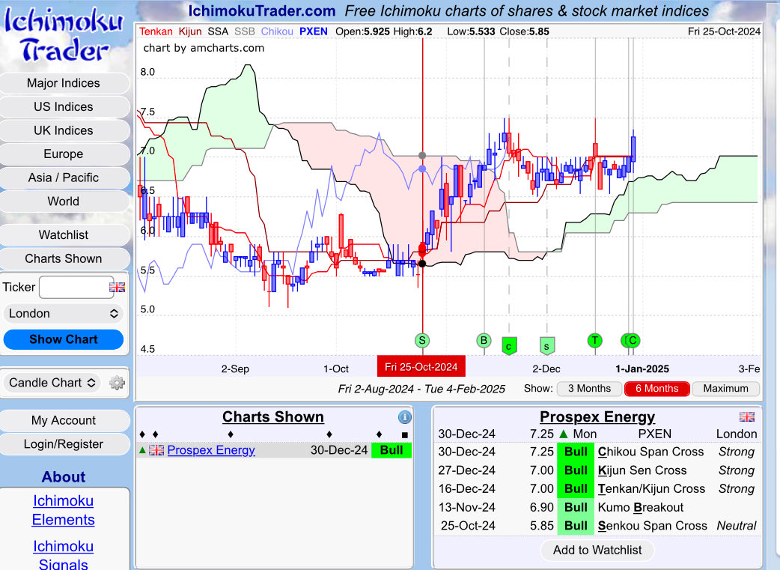Select the round B Kumo Breakout marker
Image resolution: width=780 pixels, height=570 pixels.
(484, 341)
